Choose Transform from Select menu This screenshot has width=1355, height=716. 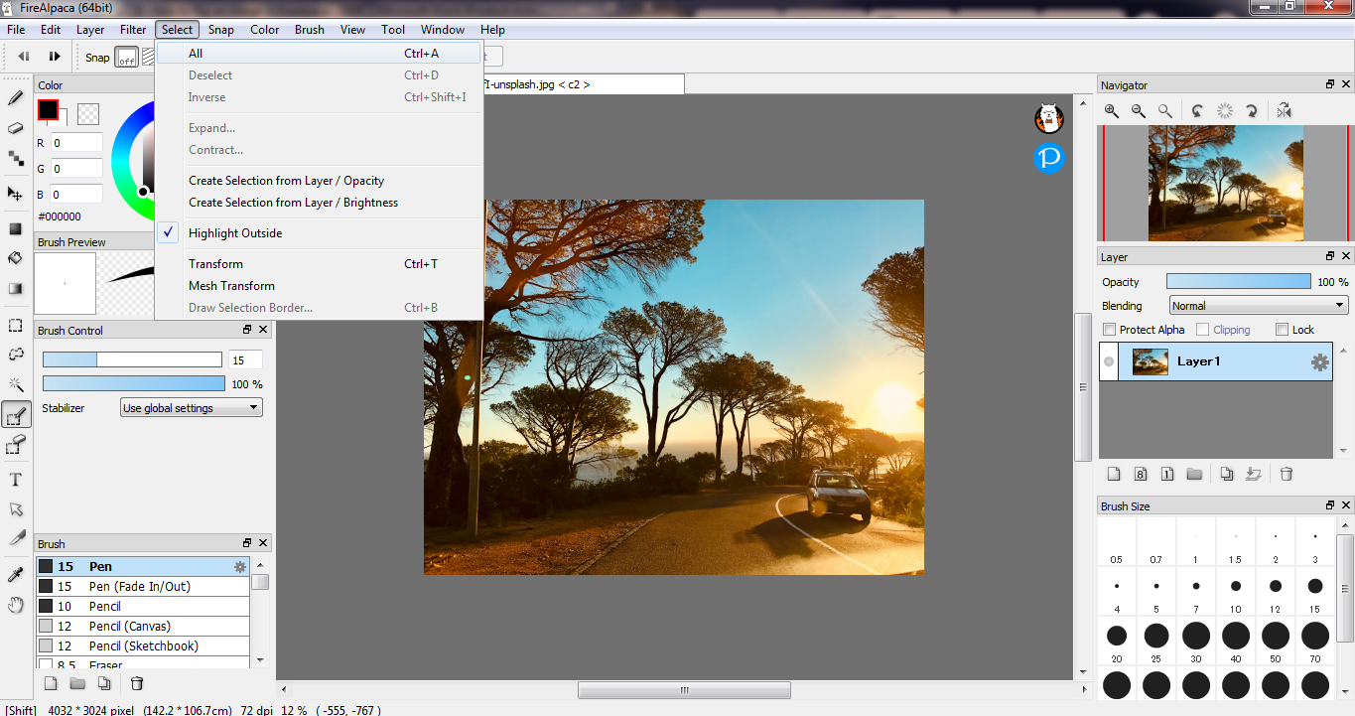320,264
